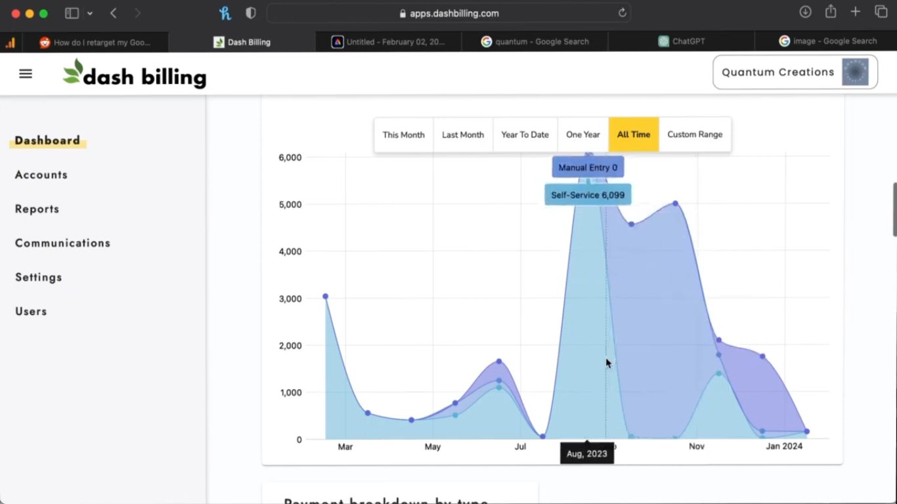897x504 pixels.
Task: Click the page vertical scrollbar thumb
Action: pos(894,209)
